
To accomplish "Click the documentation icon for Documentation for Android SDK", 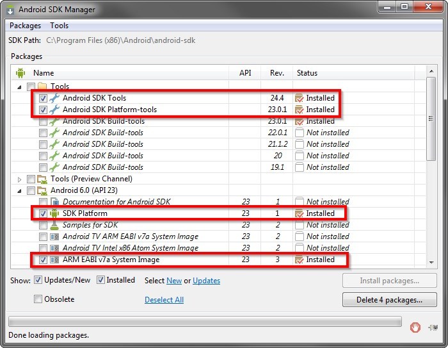I will coord(54,202).
